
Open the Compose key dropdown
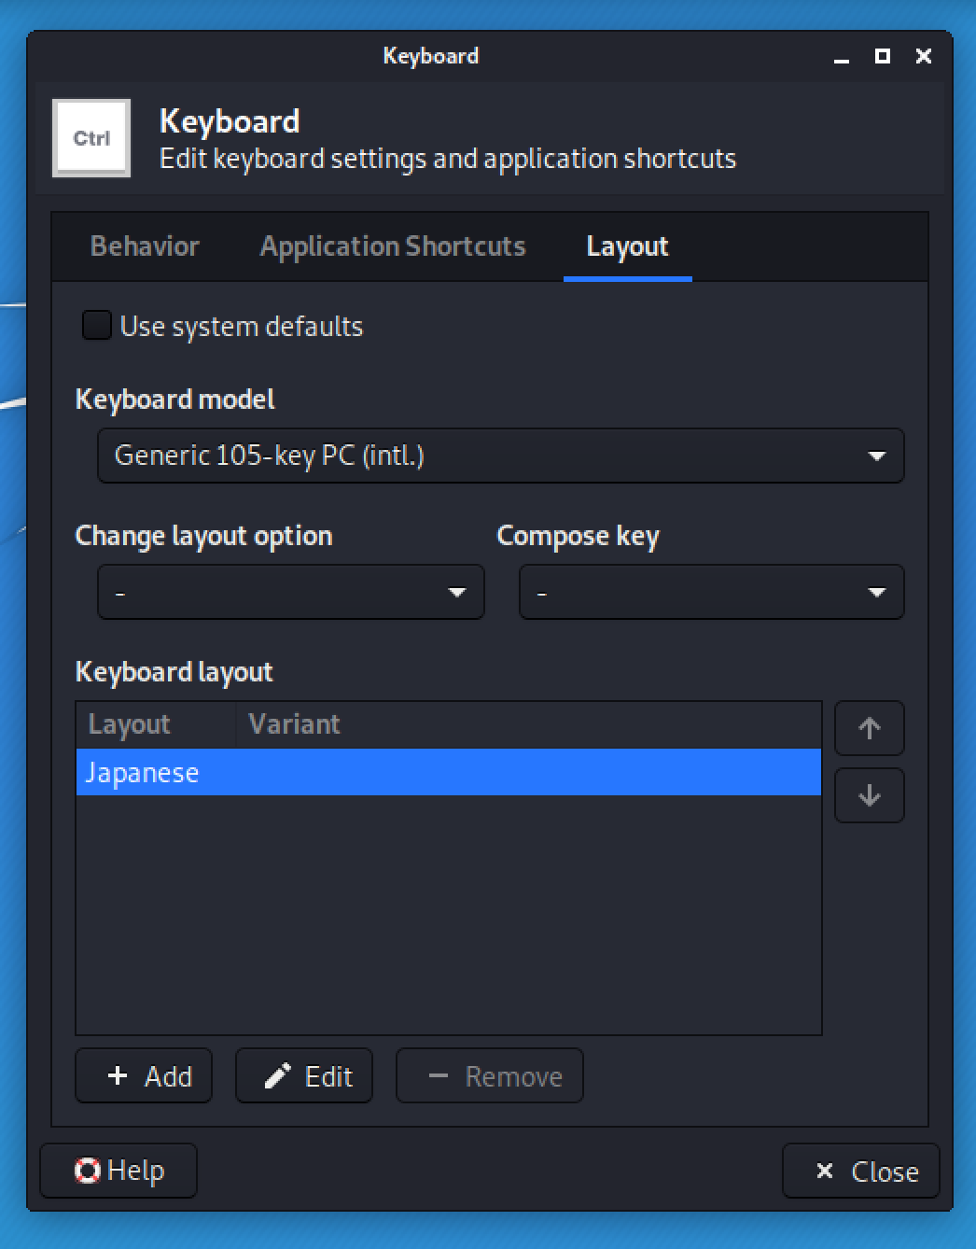(711, 592)
